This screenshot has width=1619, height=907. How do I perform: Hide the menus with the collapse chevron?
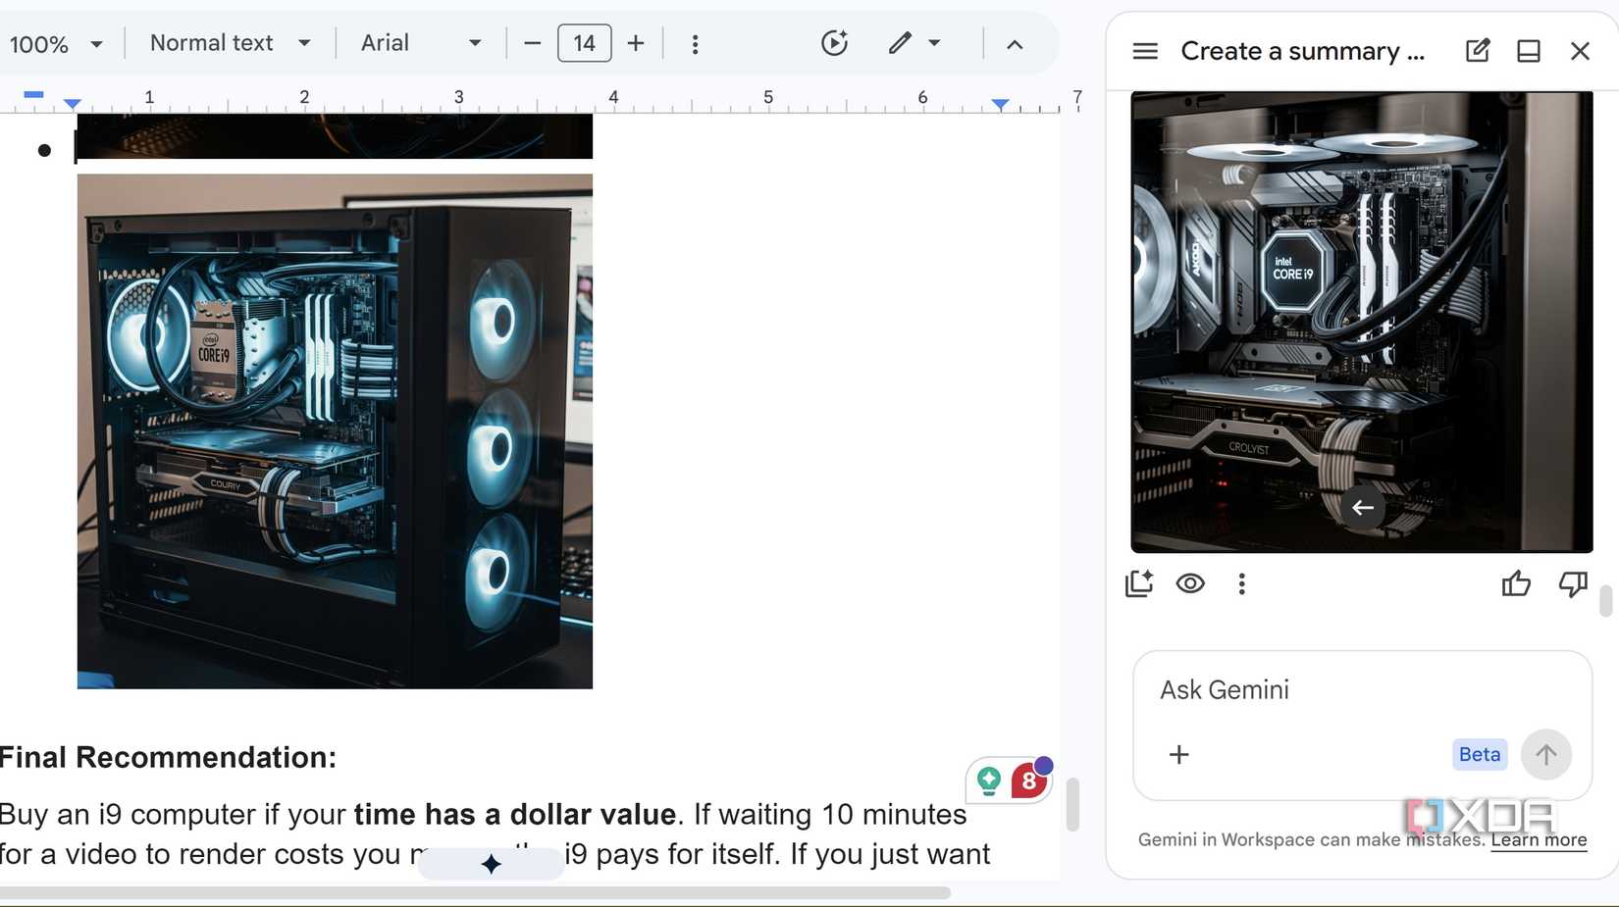coord(1015,44)
